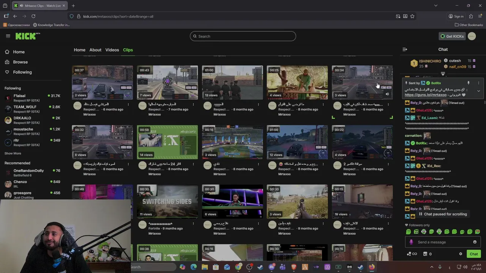Open new browser tab with plus

pos(73,6)
